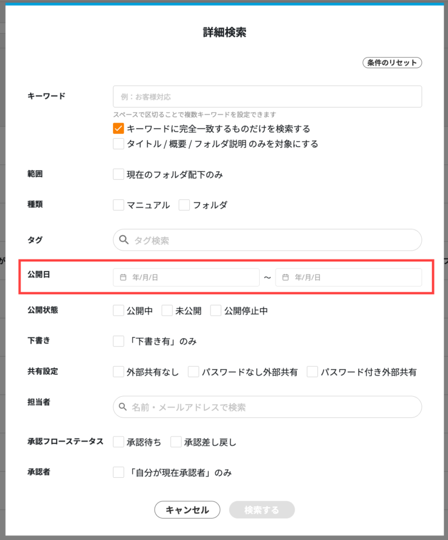Enable the 公開停止中 filter
Screen dimensions: 448x540
point(216,310)
